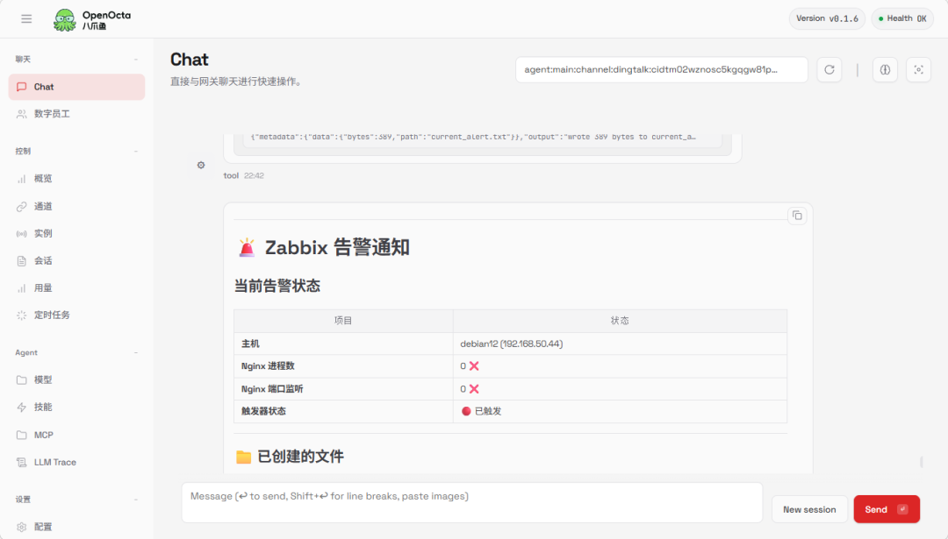Click the refresh chat icon
This screenshot has height=539, width=948.
pyautogui.click(x=829, y=69)
